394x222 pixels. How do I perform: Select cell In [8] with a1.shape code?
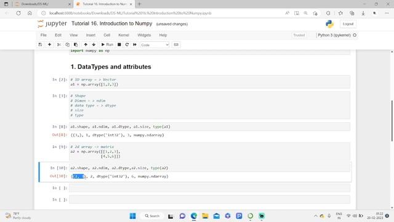(x=209, y=126)
